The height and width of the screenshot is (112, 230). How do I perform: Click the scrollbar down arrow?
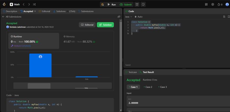pos(121,110)
